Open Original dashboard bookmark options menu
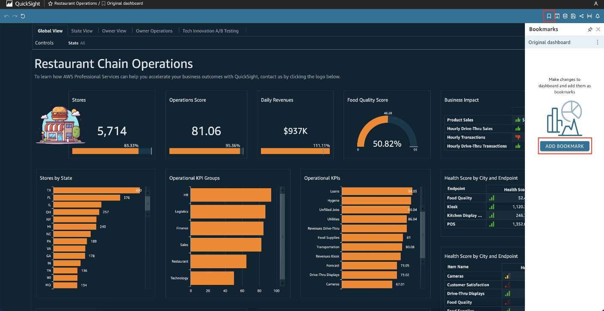The width and height of the screenshot is (604, 311). tap(598, 42)
